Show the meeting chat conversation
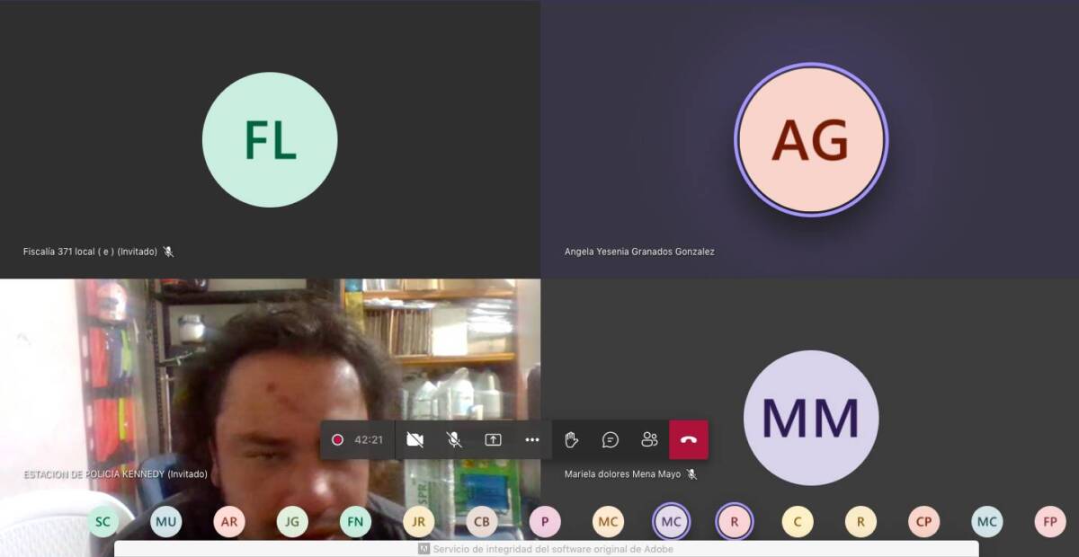 [611, 439]
